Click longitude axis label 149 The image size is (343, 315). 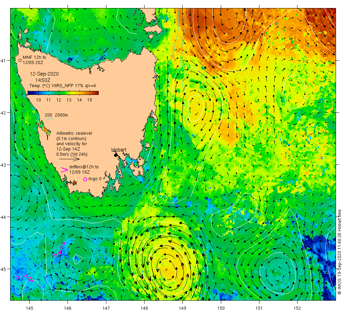pos(183,308)
